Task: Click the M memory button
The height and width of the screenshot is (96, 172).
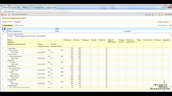Action: point(166,14)
